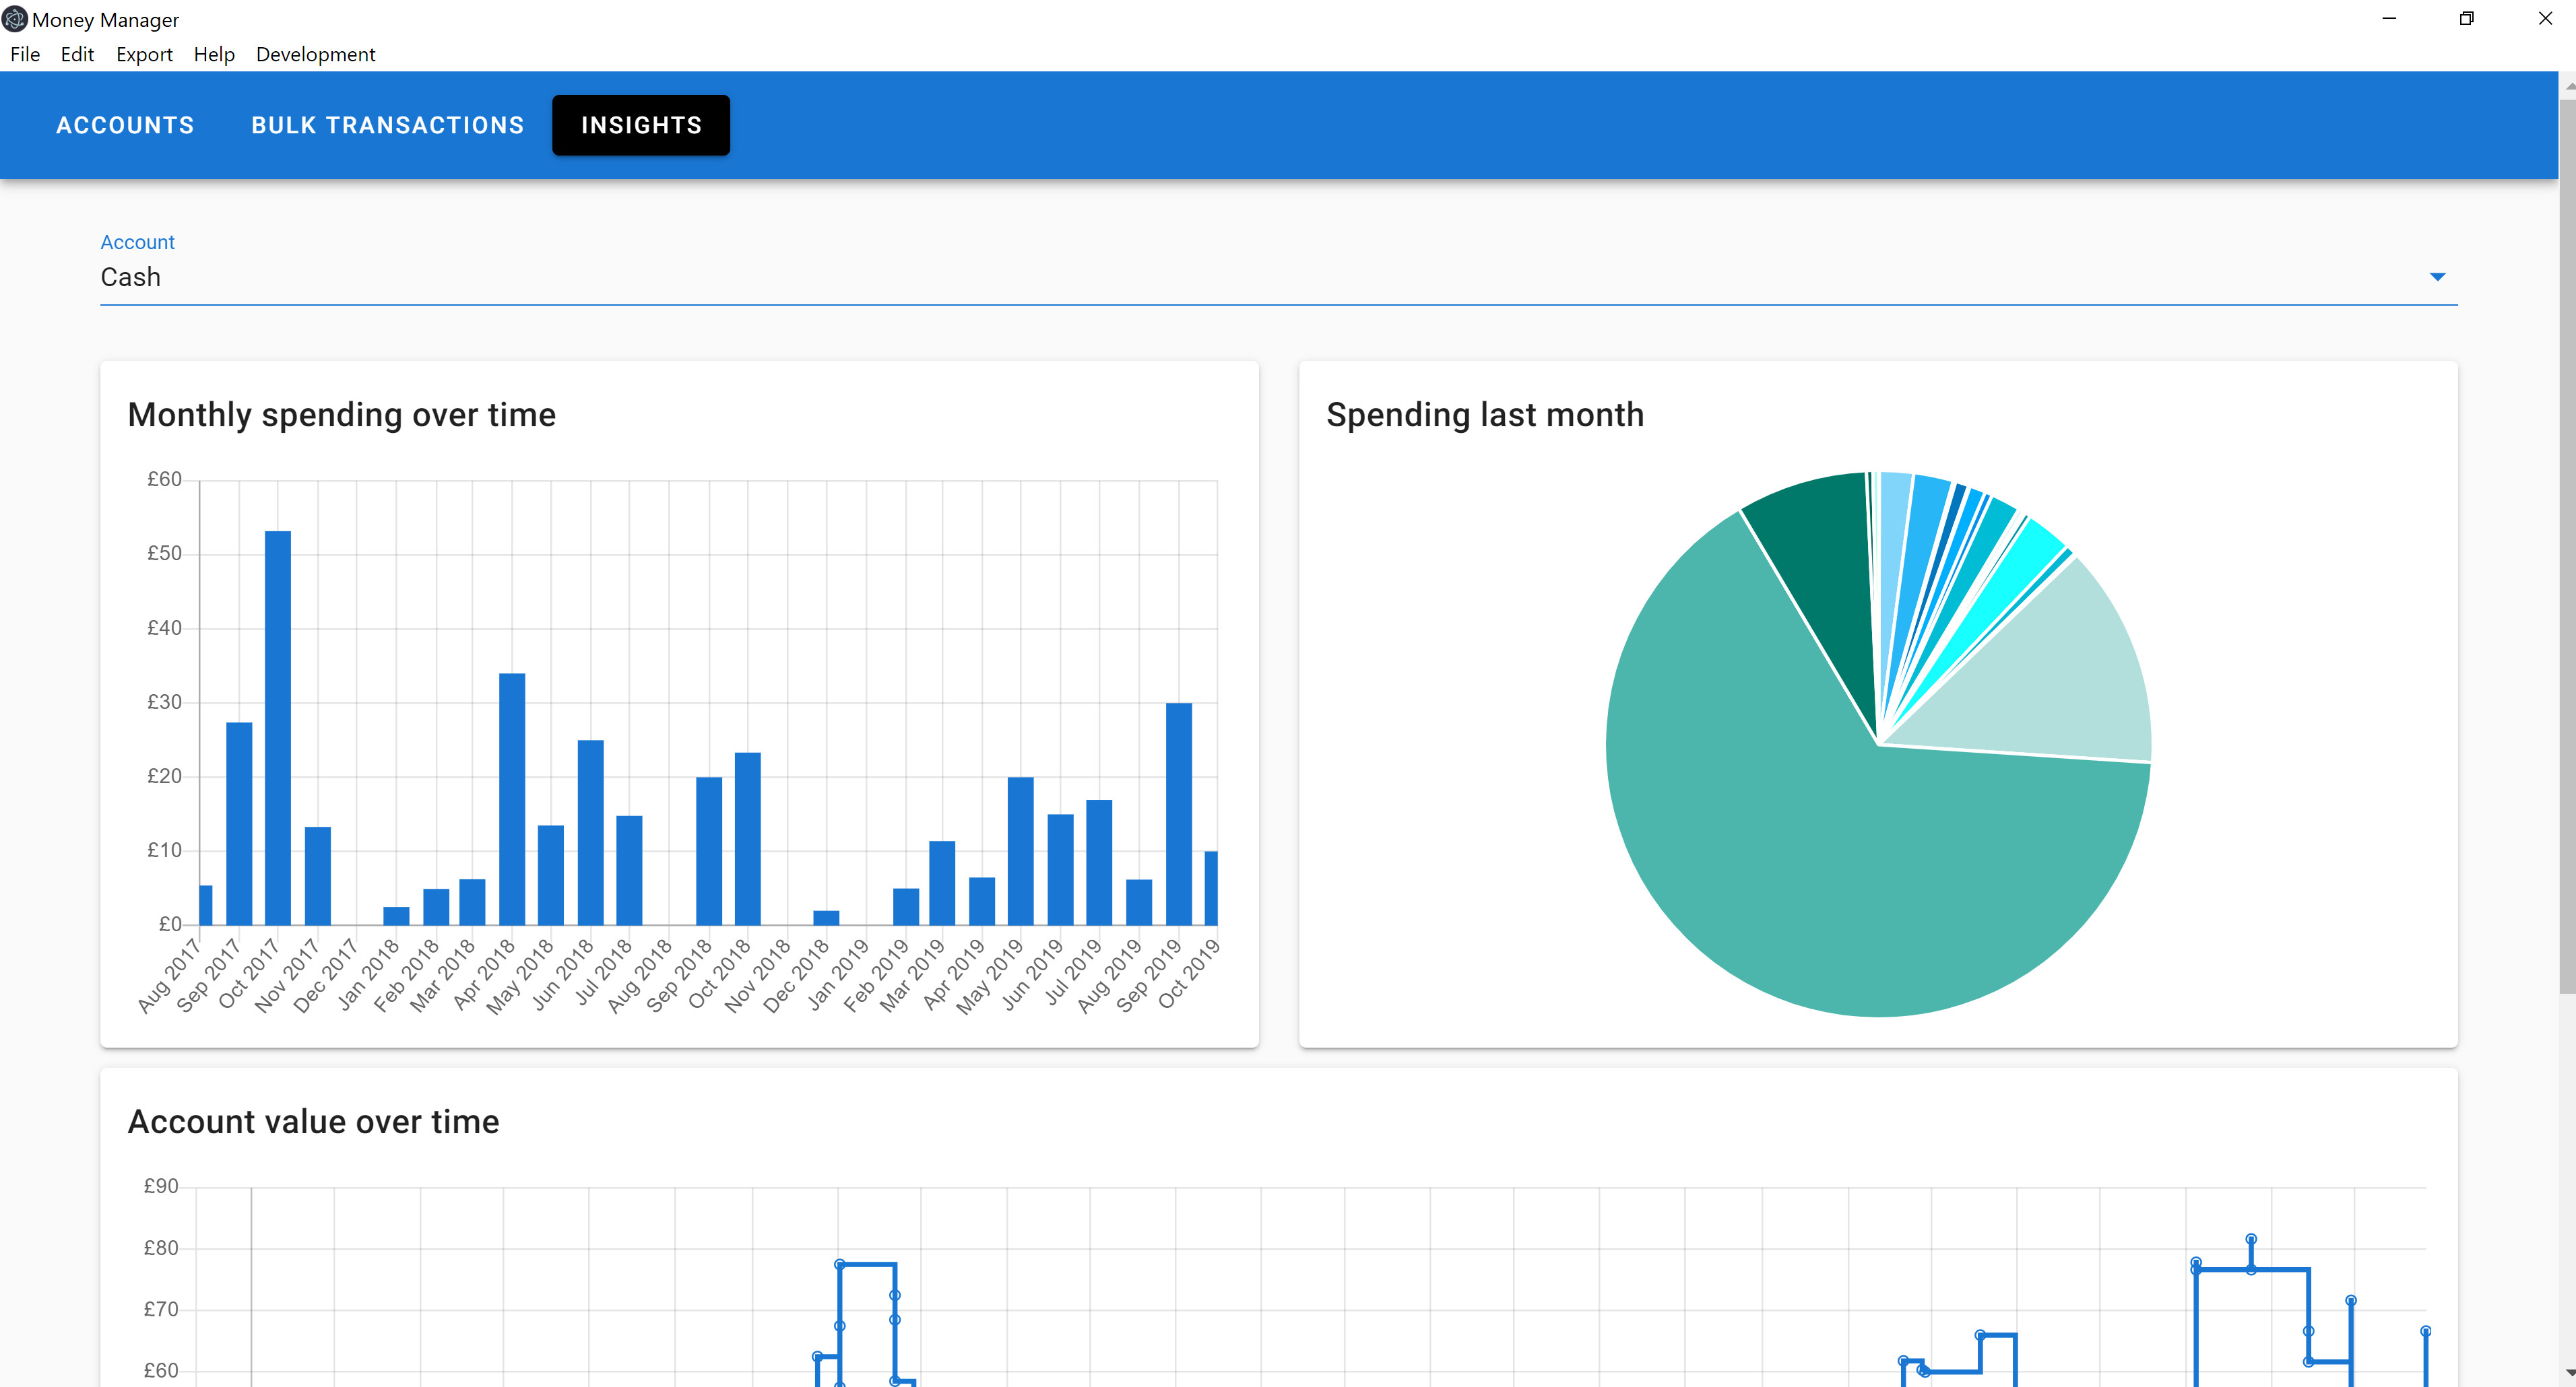Screen dimensions: 2576x1387
Task: Click the Apr 2018 spending bar
Action: pyautogui.click(x=512, y=799)
